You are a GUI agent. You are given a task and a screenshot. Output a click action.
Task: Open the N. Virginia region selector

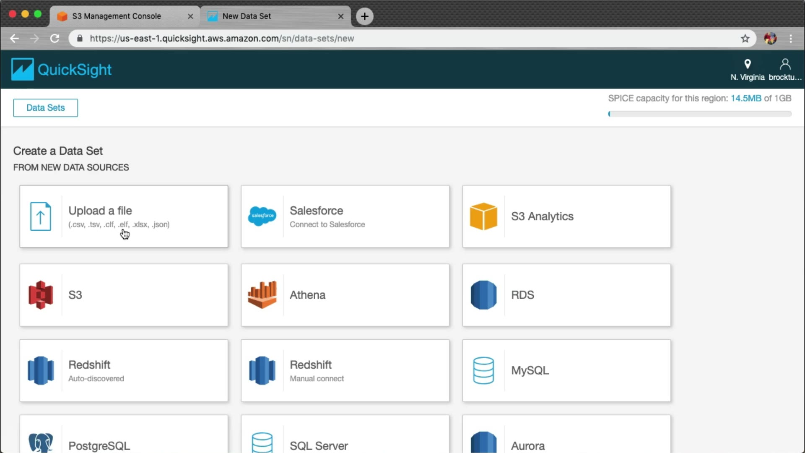click(x=747, y=70)
